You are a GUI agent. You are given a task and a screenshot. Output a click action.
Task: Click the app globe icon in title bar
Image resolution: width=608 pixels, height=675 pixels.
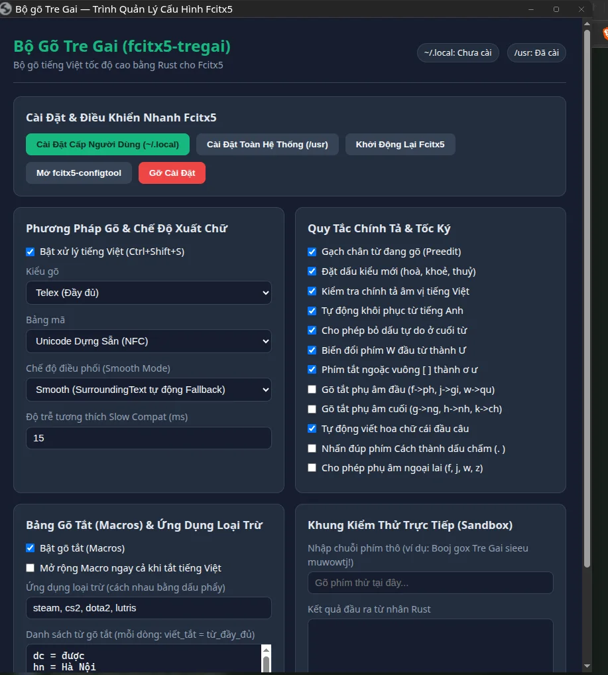tap(5, 9)
